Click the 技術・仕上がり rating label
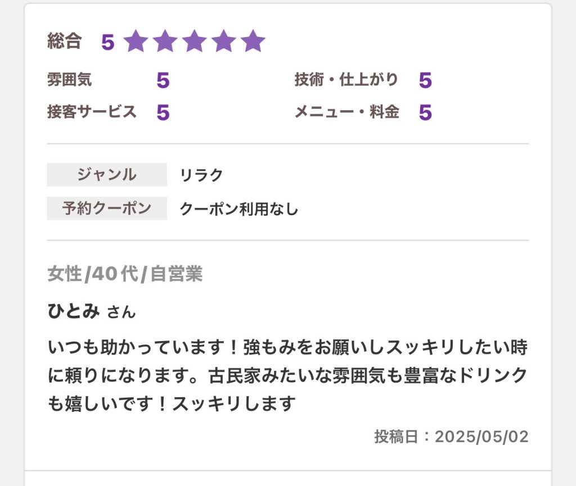This screenshot has height=486, width=576. (x=346, y=80)
